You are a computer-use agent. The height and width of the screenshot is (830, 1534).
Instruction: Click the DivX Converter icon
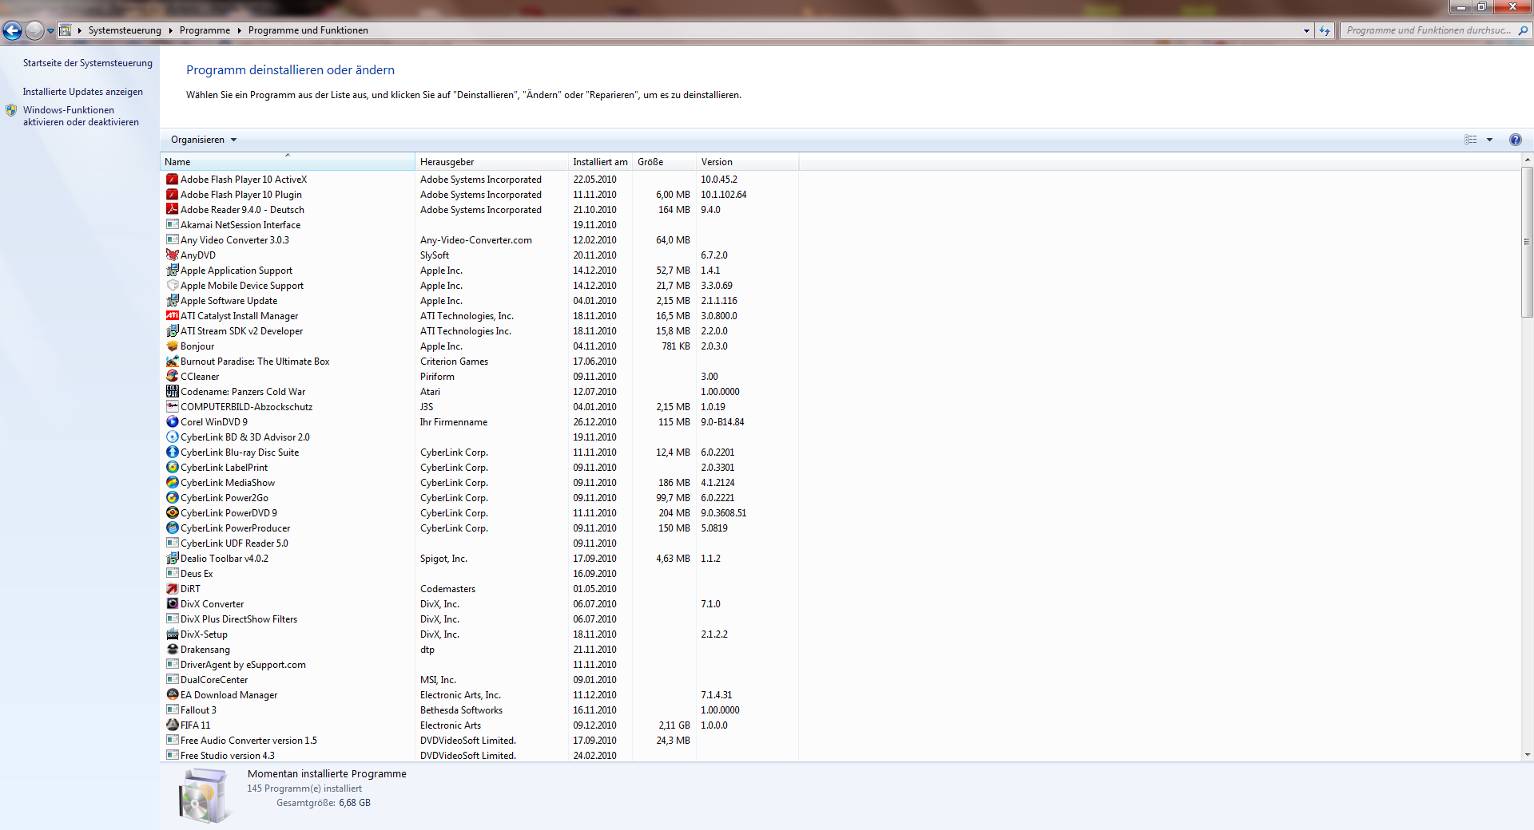pyautogui.click(x=172, y=604)
